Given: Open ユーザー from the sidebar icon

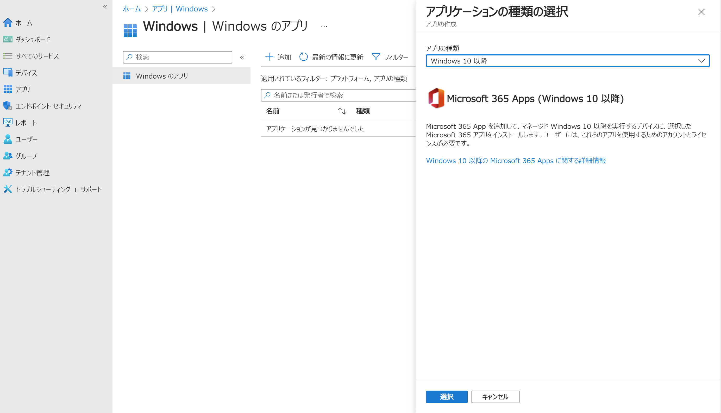Looking at the screenshot, I should [x=8, y=139].
